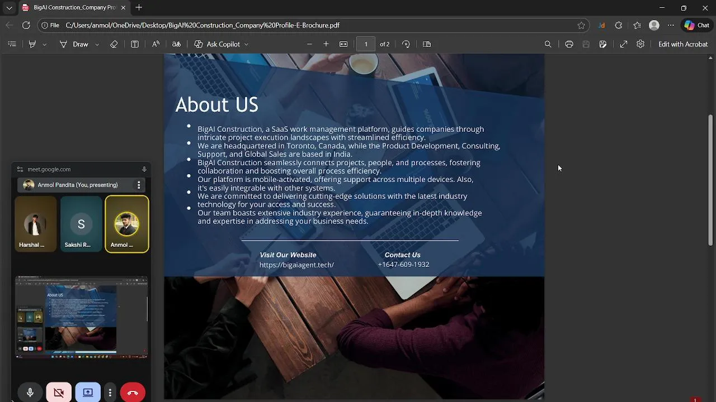The width and height of the screenshot is (716, 402).
Task: End the Google Meet call
Action: 133,393
